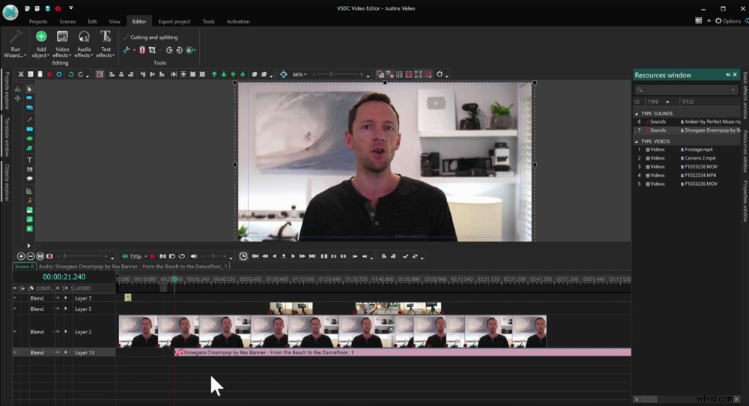Toggle the 720p preview eye icon
The width and height of the screenshot is (749, 406).
pyautogui.click(x=125, y=256)
